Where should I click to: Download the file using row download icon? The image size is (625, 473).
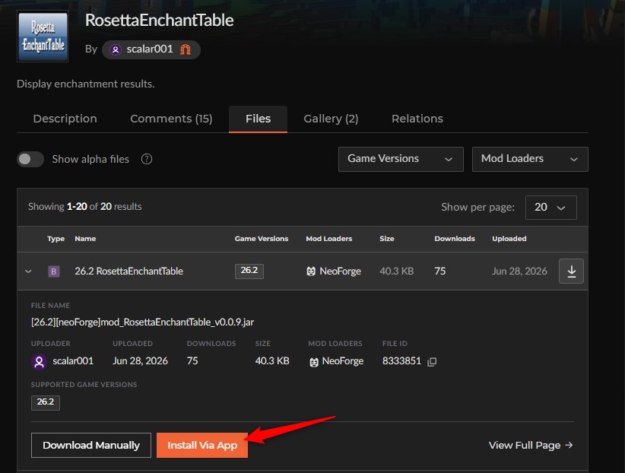pyautogui.click(x=571, y=271)
